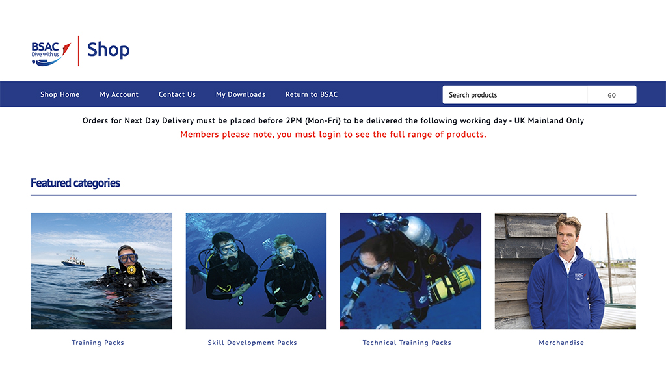Screen dimensions: 666x390
Task: Follow Skill Development Packs text link
Action: (252, 343)
